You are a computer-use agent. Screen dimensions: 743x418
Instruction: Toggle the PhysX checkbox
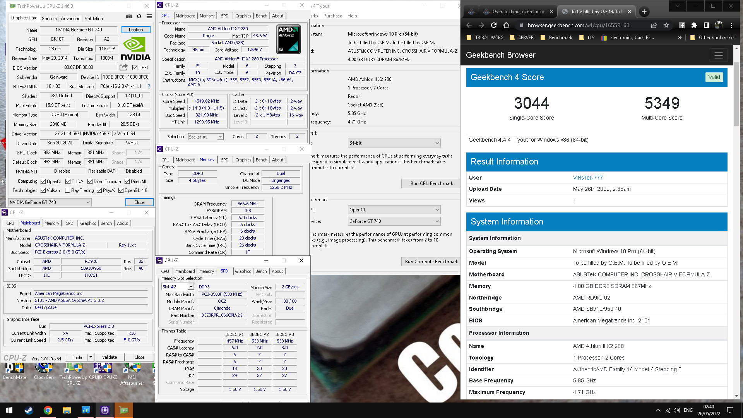[99, 190]
